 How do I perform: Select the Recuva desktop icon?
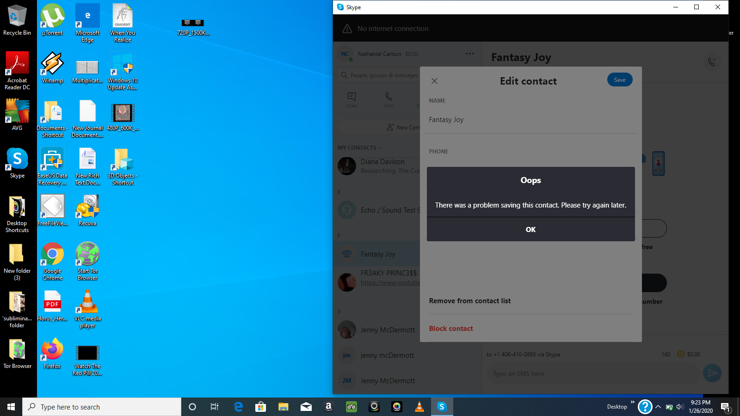87,210
